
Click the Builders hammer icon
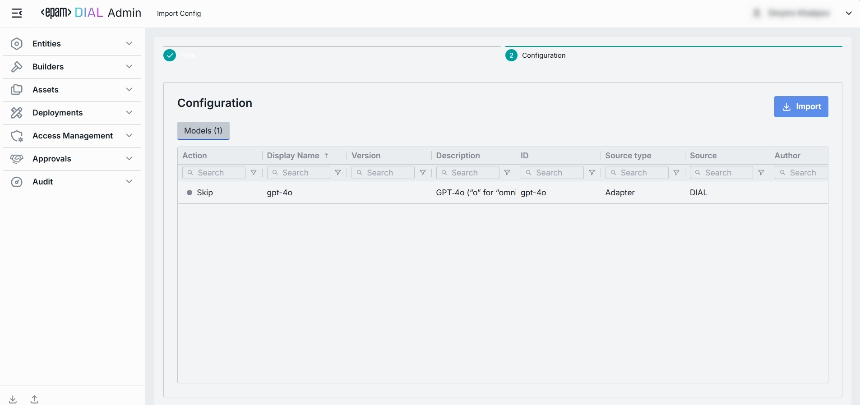point(17,67)
